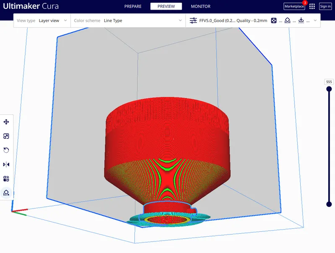Open the View type dropdown
This screenshot has width=335, height=253.
point(42,20)
